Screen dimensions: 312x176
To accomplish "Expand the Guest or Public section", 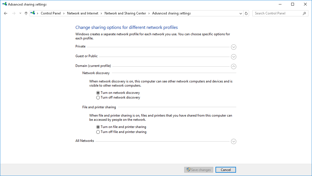I will pos(234,57).
